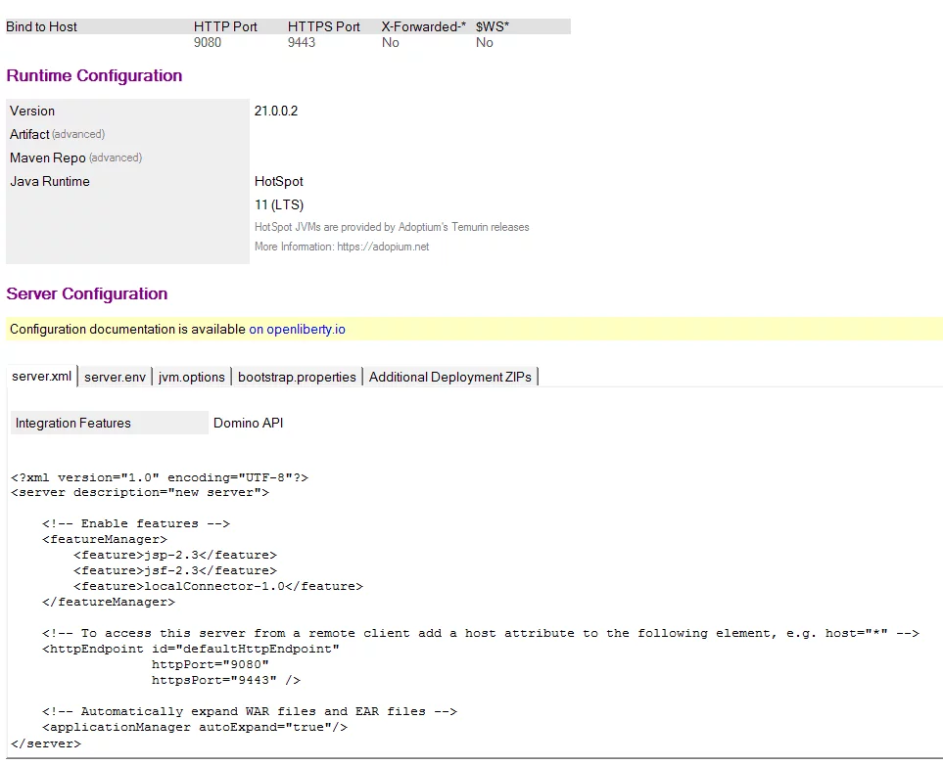943x765 pixels.
Task: Click the Bind to Host column header
Action: click(x=41, y=26)
